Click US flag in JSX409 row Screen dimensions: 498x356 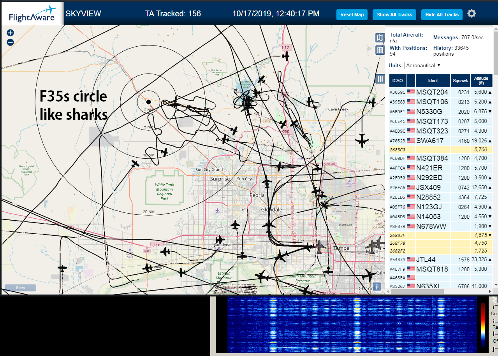pos(411,188)
